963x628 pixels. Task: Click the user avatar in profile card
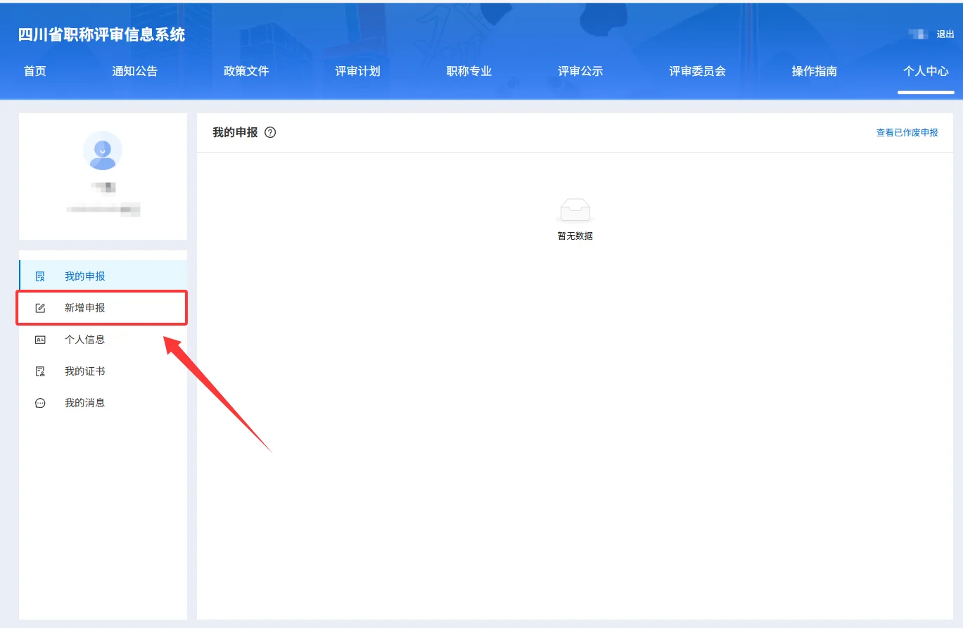103,150
